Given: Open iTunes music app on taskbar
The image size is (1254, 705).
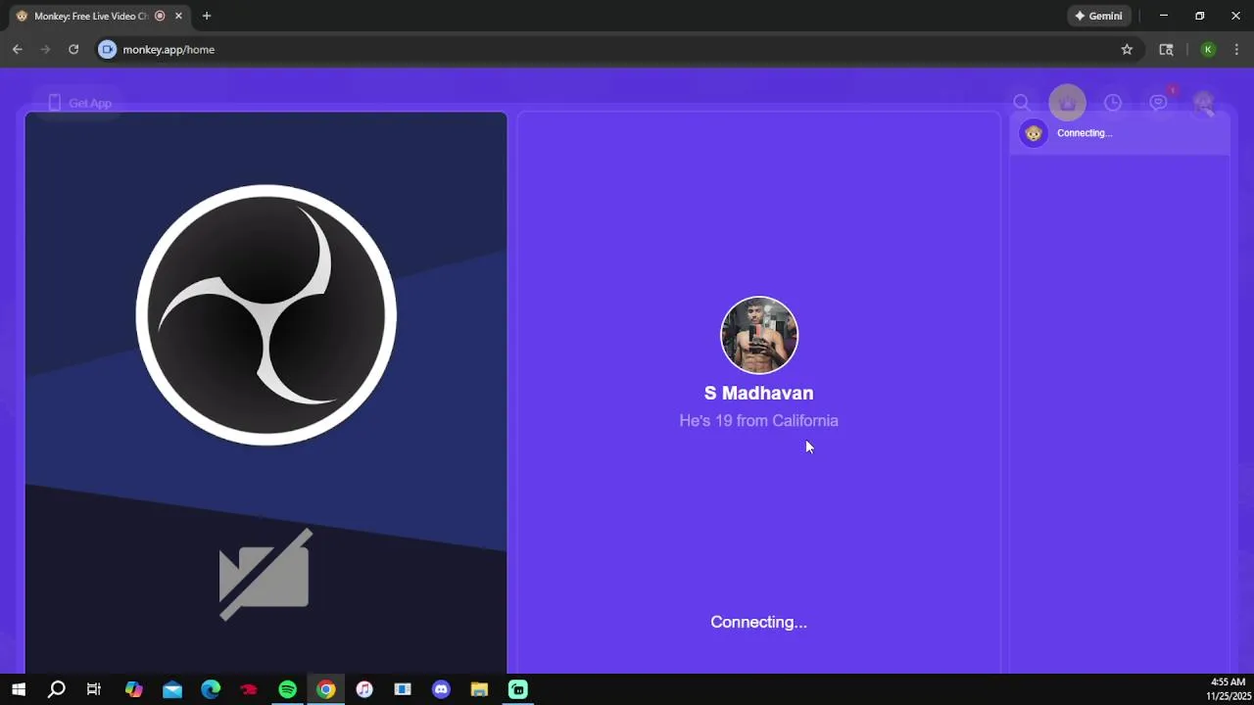Looking at the screenshot, I should pos(364,689).
